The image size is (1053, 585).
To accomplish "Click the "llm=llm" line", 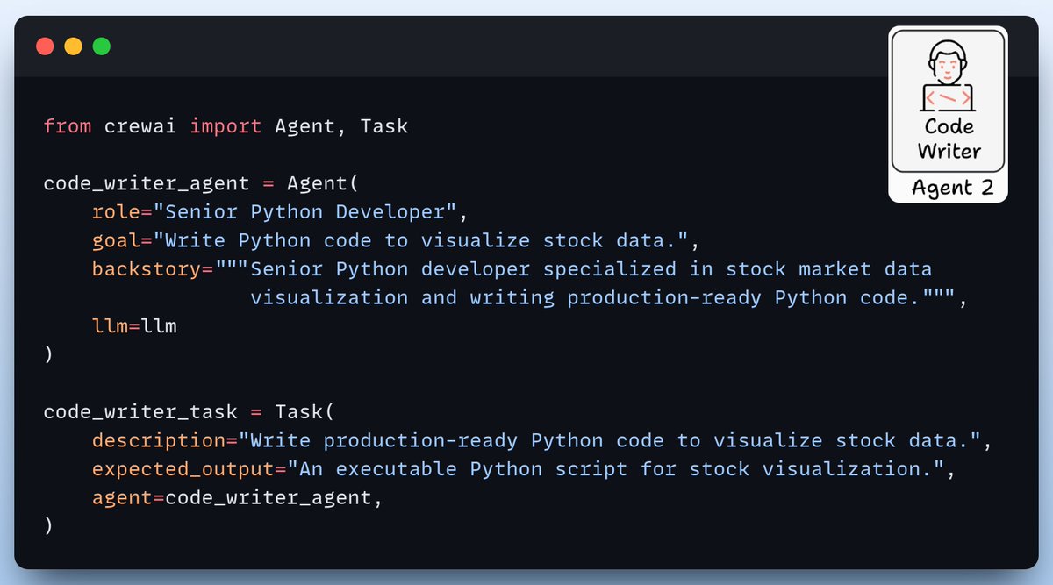I will tap(134, 326).
